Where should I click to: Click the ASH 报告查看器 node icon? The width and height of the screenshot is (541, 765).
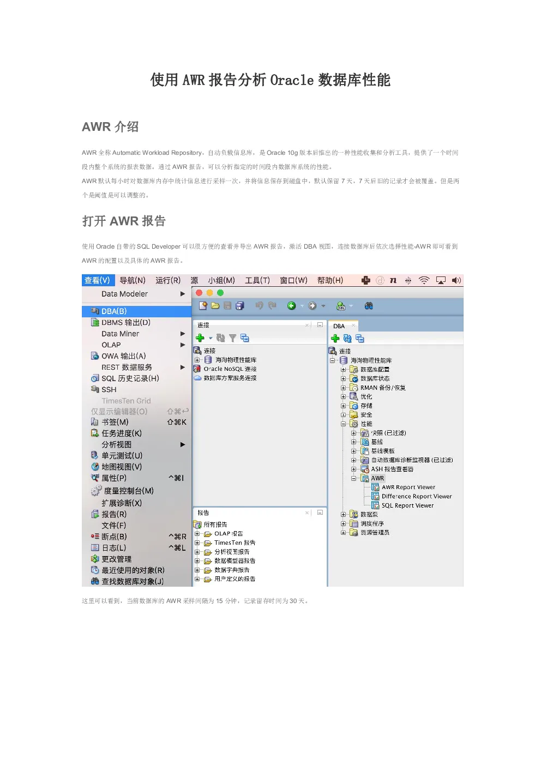click(x=365, y=469)
